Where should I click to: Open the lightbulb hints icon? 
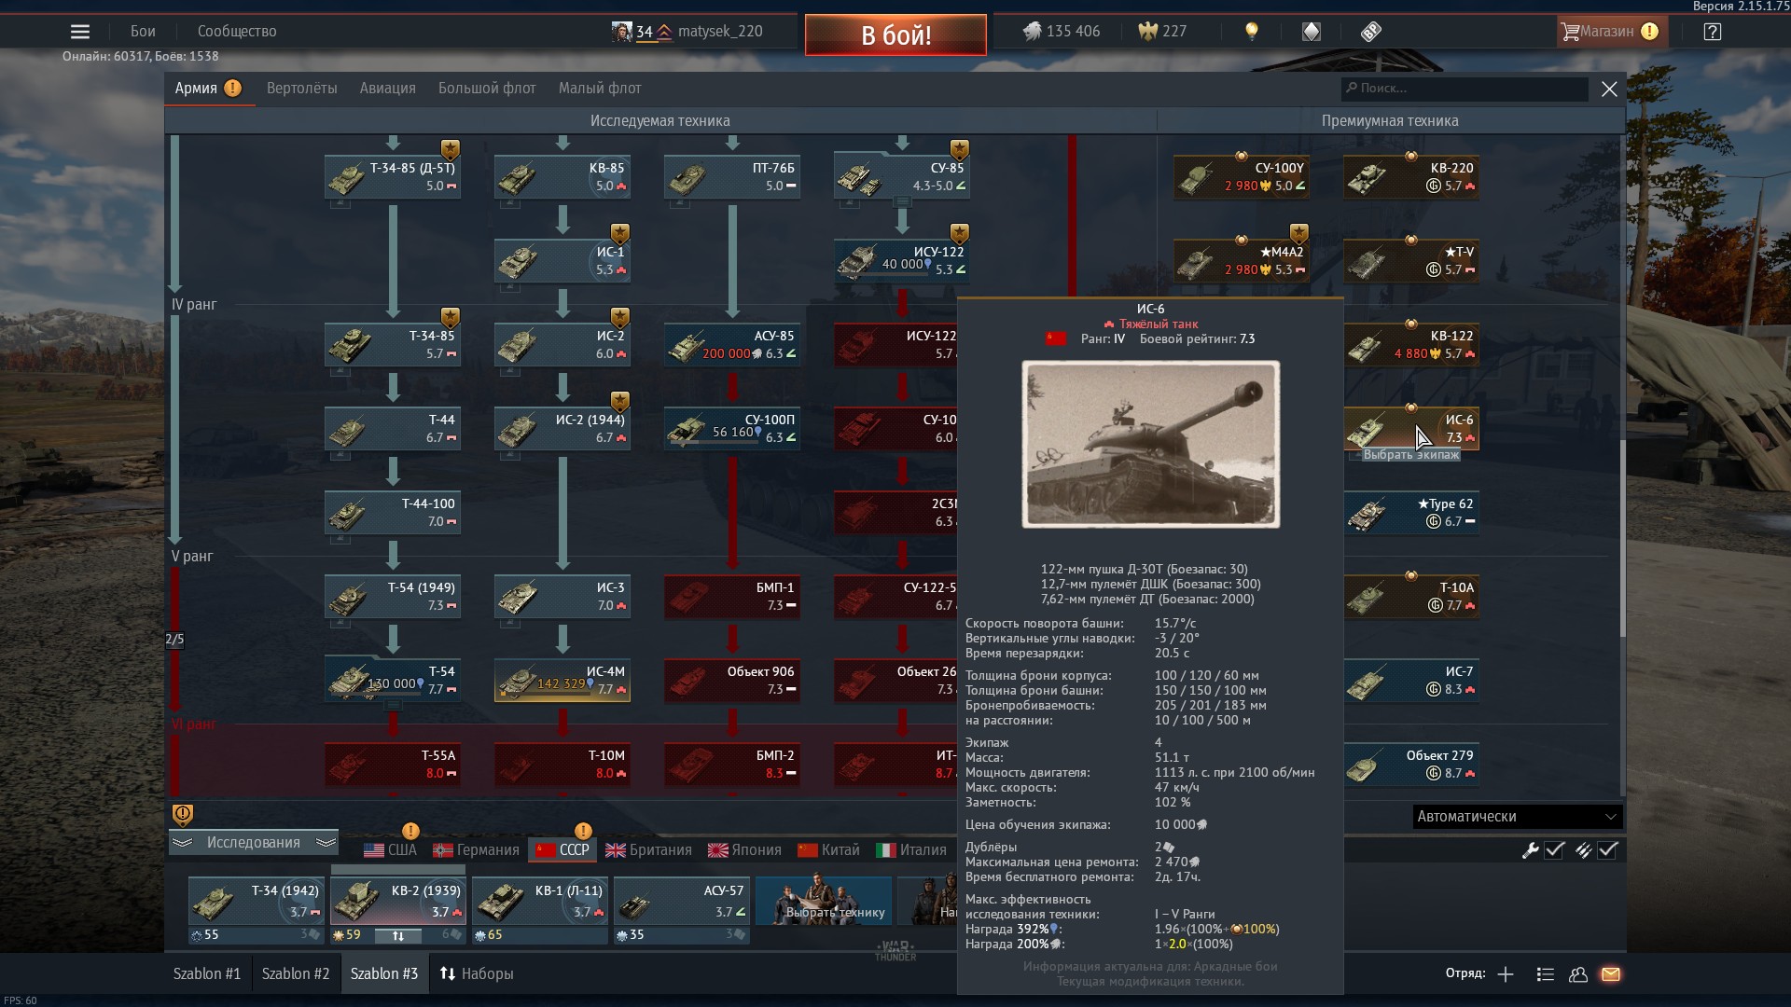(1252, 32)
